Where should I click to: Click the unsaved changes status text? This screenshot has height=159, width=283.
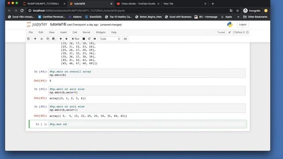[x=111, y=25]
